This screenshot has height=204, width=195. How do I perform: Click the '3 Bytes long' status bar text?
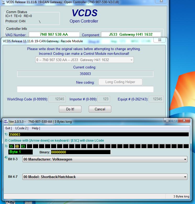pos(181,196)
